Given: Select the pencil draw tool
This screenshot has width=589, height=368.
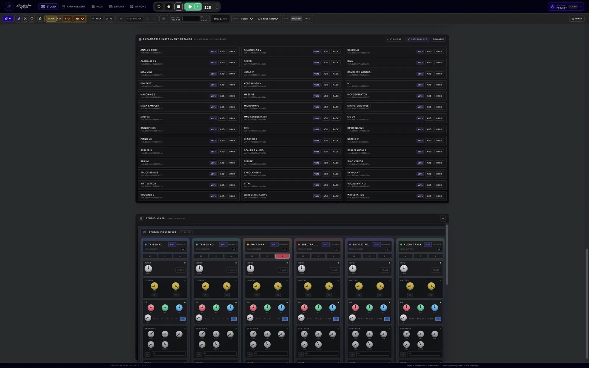Looking at the screenshot, I should click(19, 18).
